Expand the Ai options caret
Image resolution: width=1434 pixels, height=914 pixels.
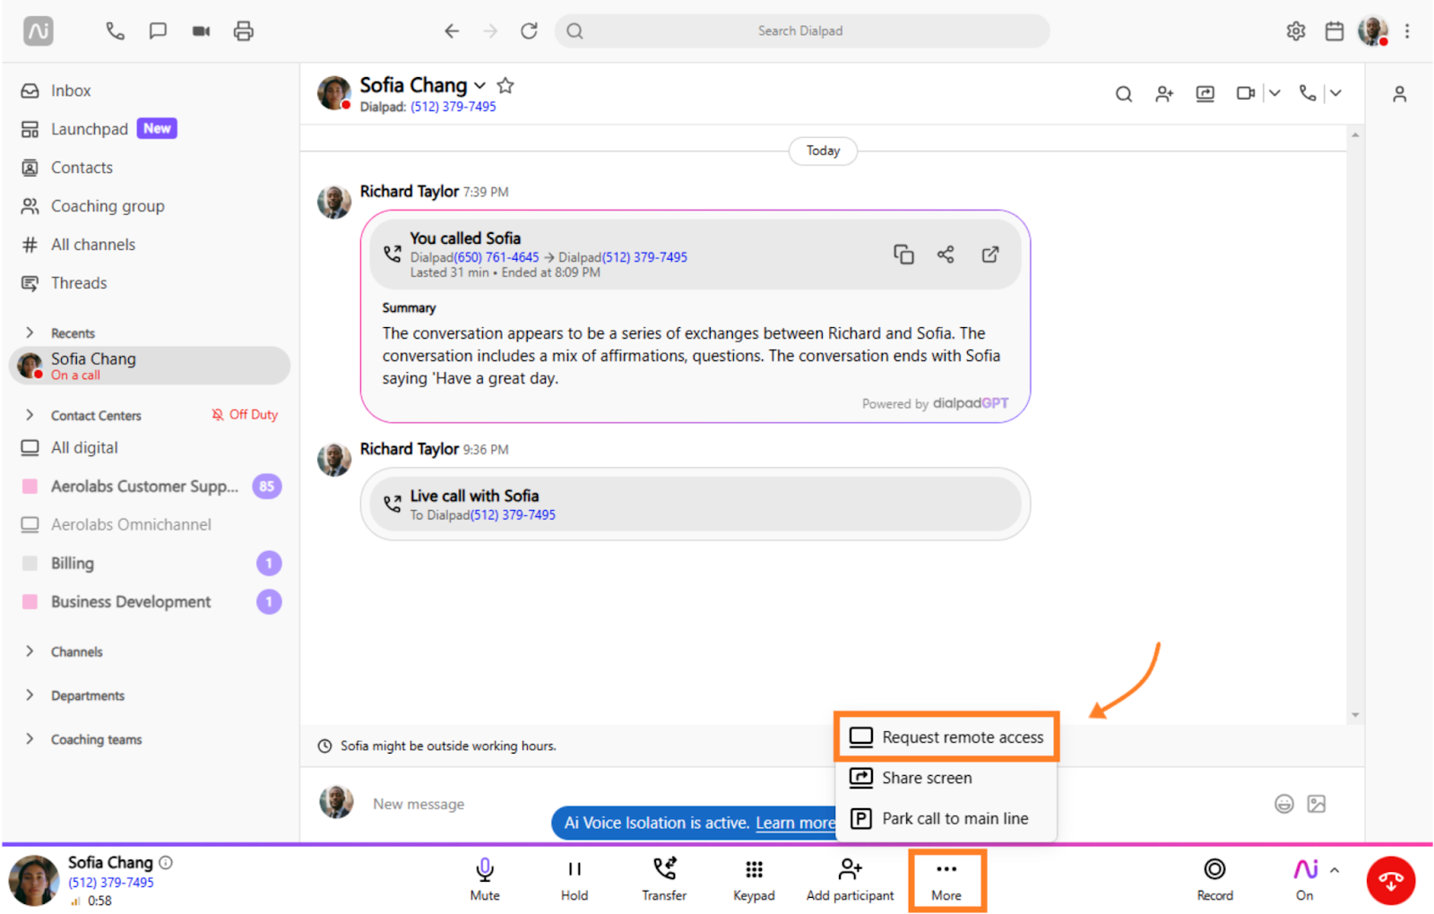[1335, 870]
